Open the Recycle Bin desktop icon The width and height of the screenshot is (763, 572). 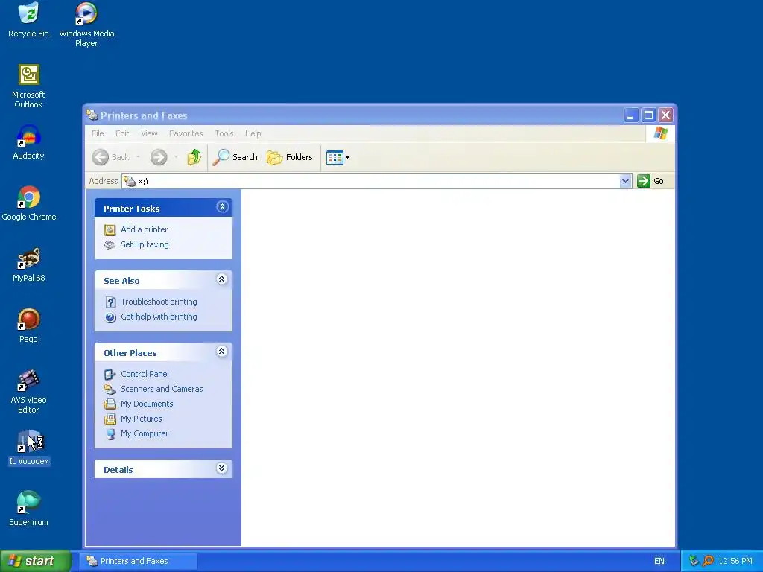coord(28,19)
